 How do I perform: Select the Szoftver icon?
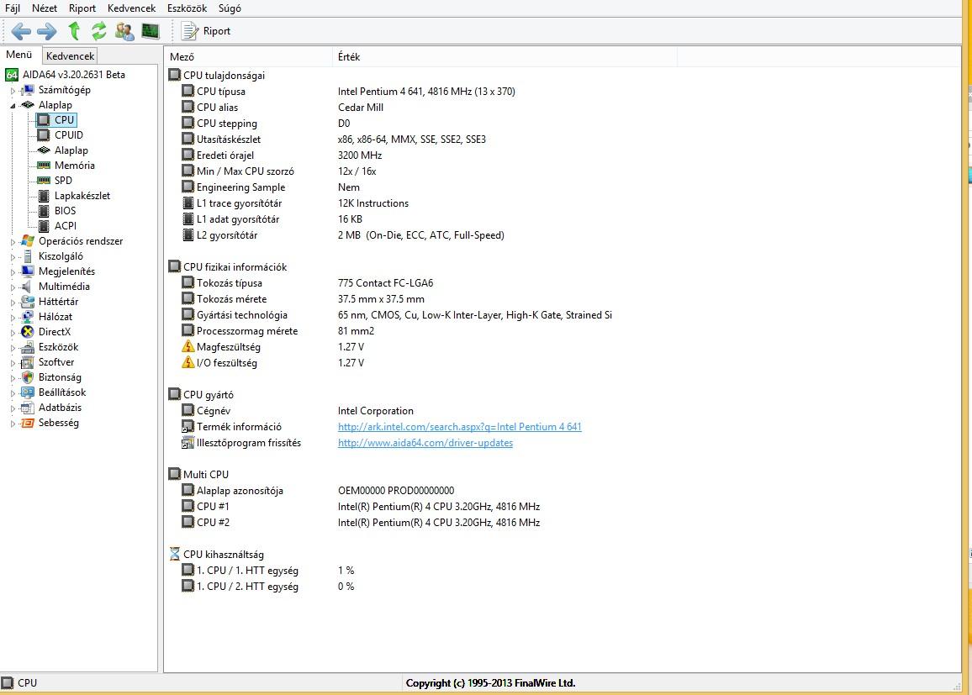[x=27, y=361]
